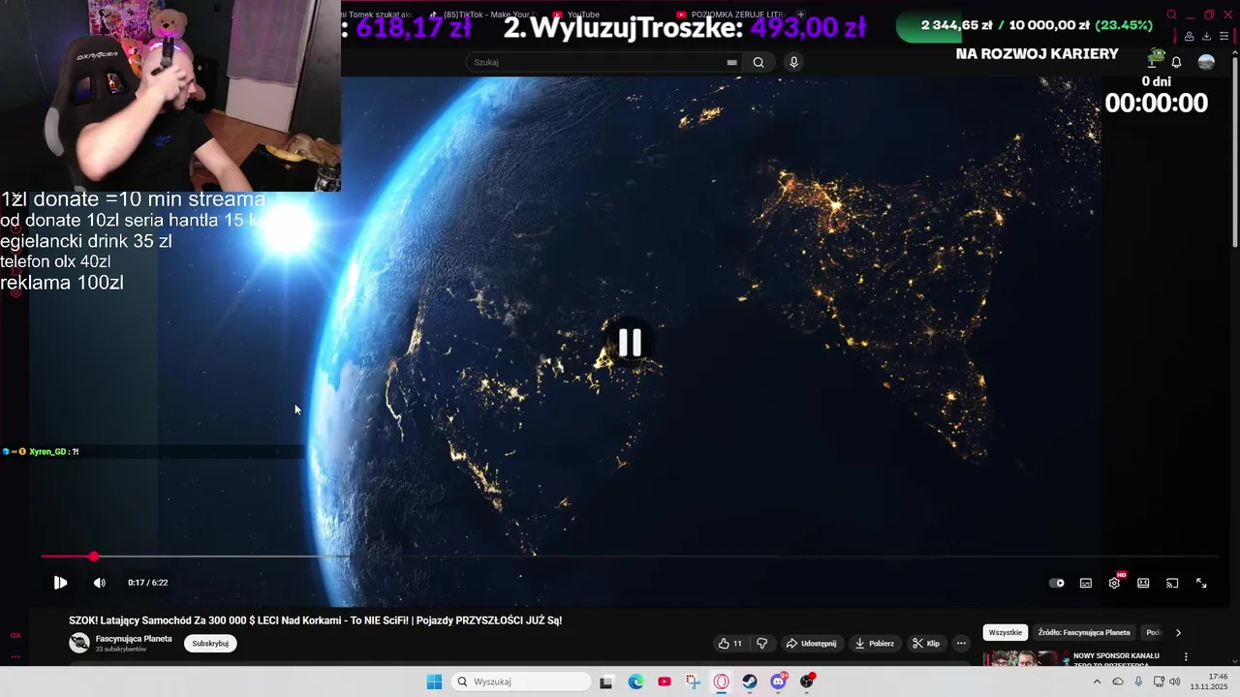Click the Udostępnij share button
This screenshot has height=697, width=1240.
point(811,643)
